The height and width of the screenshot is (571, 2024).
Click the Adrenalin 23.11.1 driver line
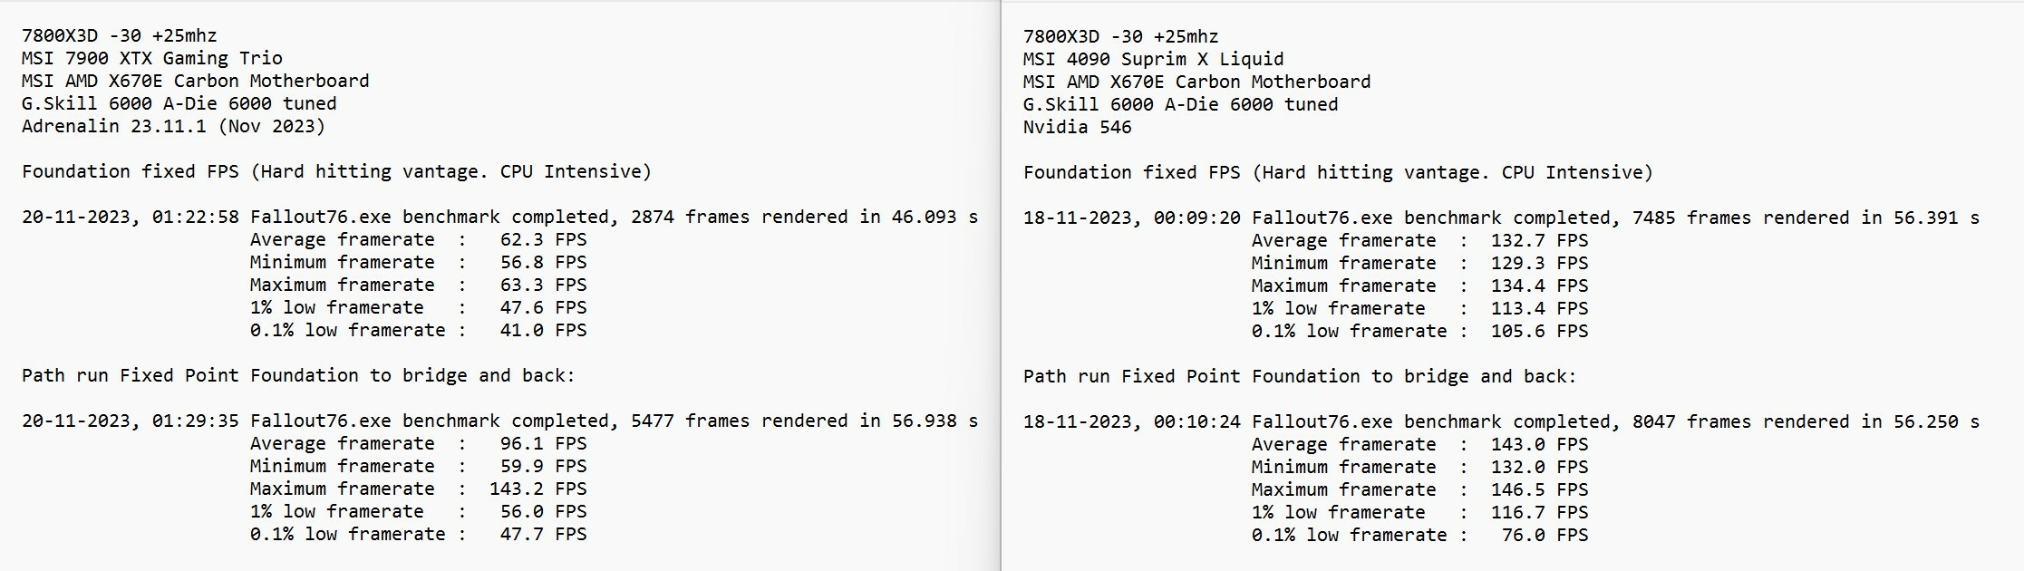[x=173, y=126]
